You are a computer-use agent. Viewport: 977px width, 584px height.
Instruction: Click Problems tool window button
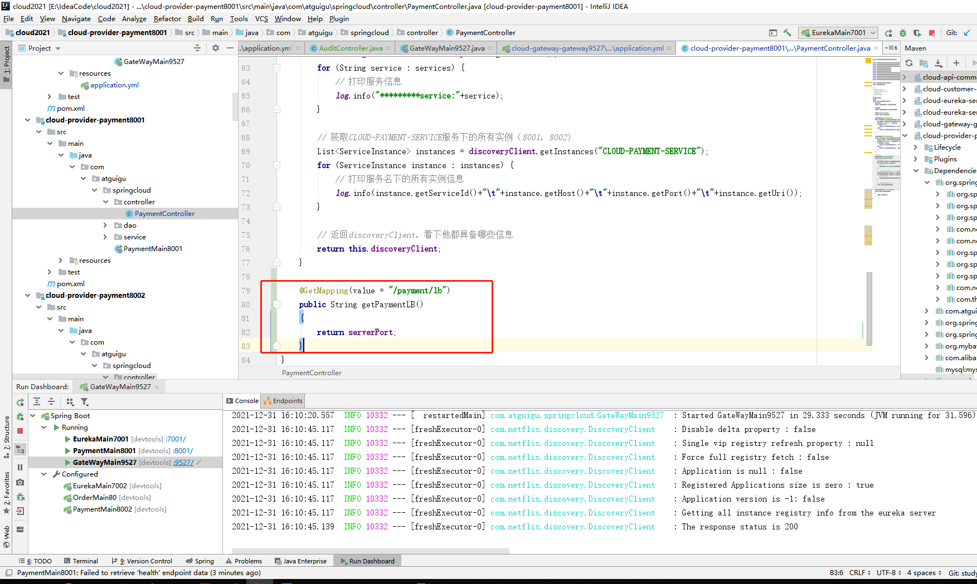coord(244,561)
